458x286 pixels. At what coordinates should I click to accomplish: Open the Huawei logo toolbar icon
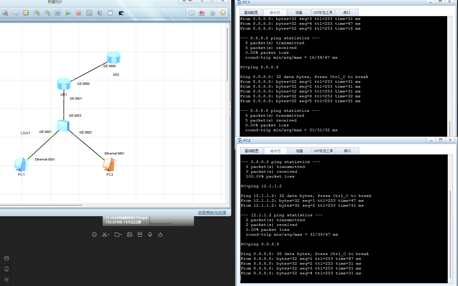(x=202, y=13)
